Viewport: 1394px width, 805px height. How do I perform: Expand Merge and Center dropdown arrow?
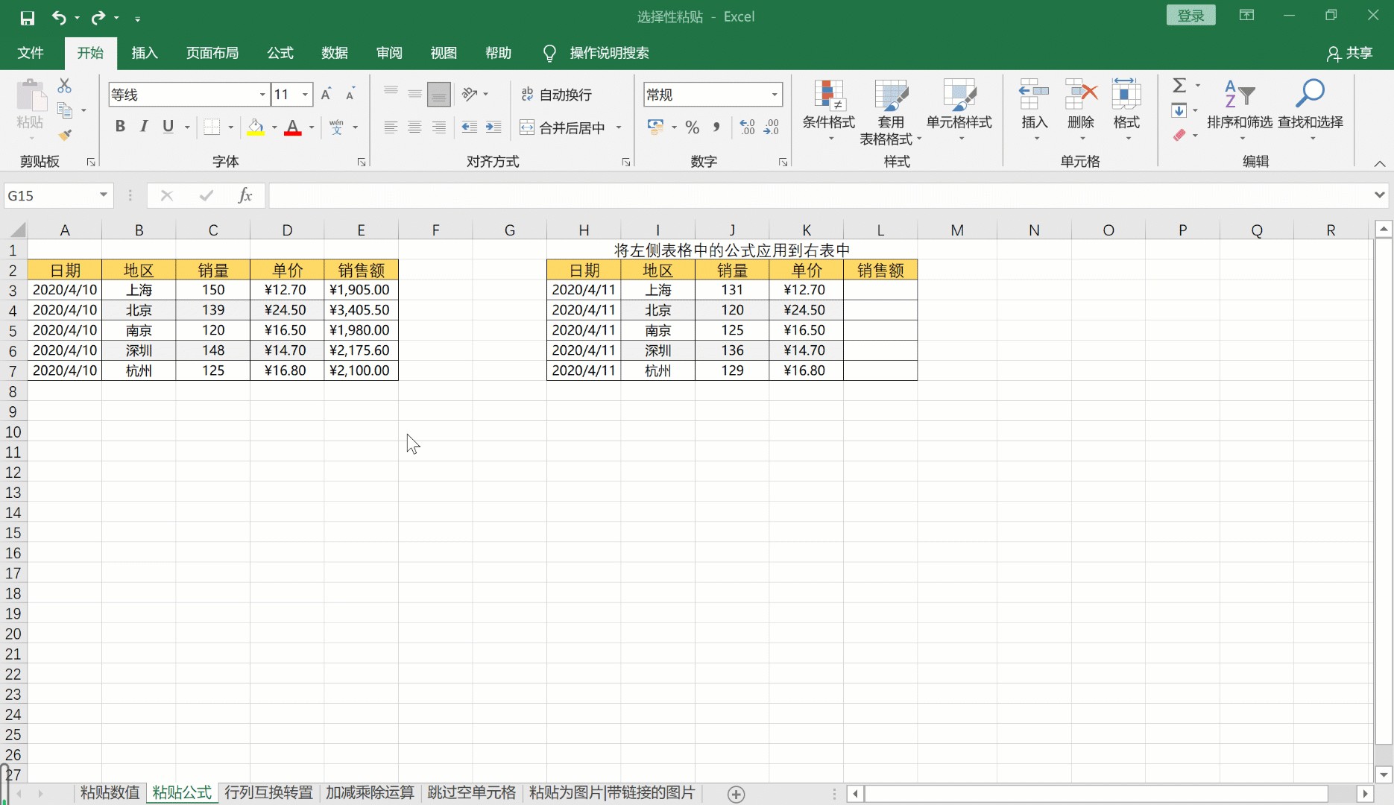coord(619,127)
